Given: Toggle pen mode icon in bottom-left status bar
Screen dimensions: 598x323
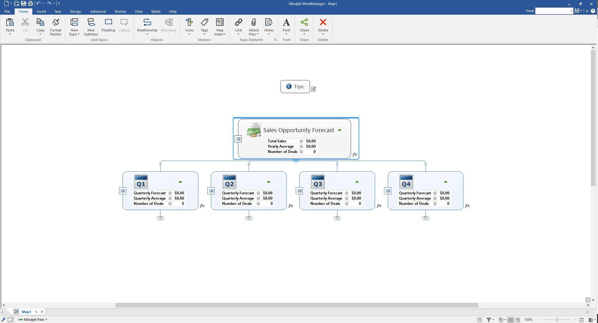Looking at the screenshot, I should coord(3,320).
